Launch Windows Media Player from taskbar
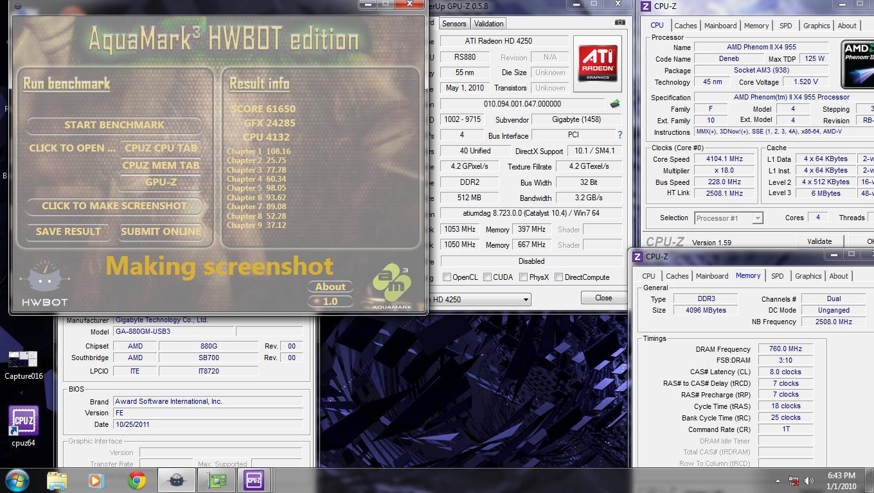This screenshot has width=874, height=493. pos(96,480)
